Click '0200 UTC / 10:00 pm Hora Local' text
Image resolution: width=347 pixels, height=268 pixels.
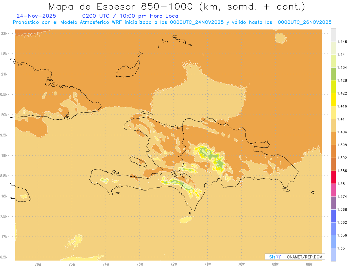(131, 16)
